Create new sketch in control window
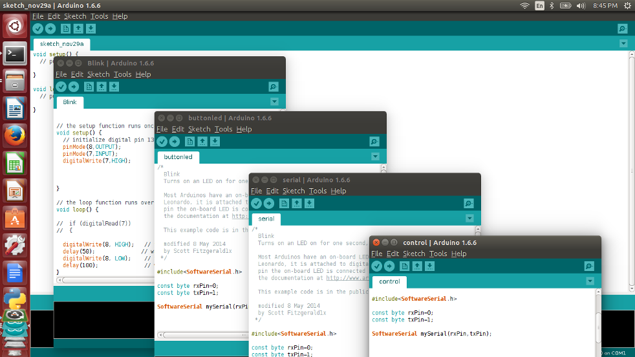This screenshot has width=635, height=357. (x=404, y=266)
